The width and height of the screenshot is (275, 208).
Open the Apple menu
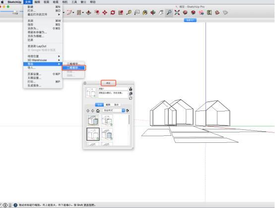[2, 2]
